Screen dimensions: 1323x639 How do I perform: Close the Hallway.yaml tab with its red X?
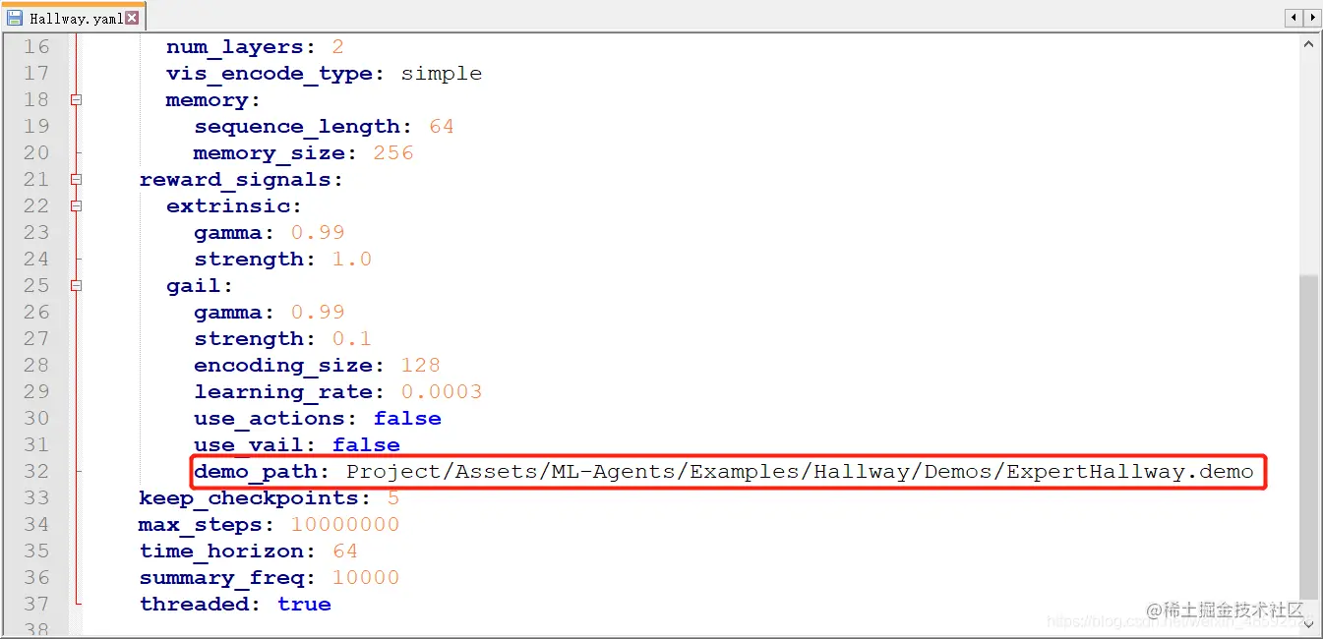(x=132, y=18)
